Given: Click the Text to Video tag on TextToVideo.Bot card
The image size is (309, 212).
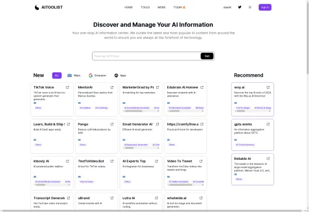Looking at the screenshot, I should [x=86, y=181].
